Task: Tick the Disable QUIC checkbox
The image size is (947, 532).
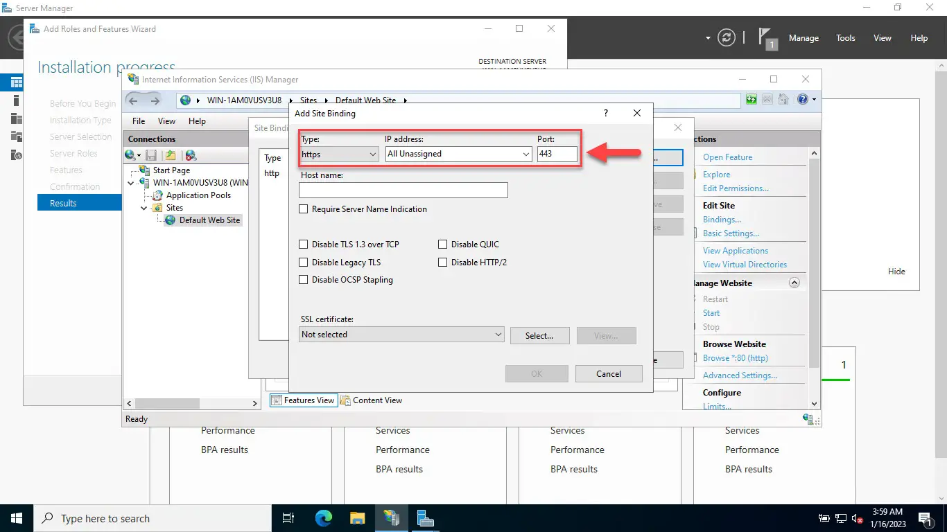Action: coord(443,245)
